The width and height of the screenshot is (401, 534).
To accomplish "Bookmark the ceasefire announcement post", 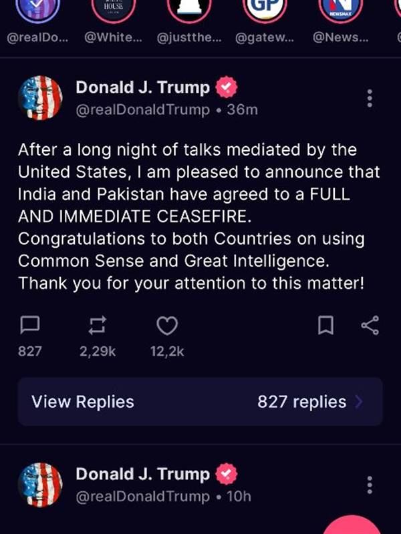I will pos(325,325).
